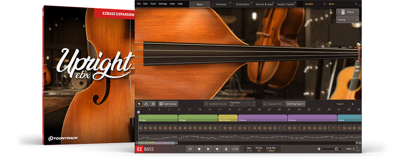Stop playback

click(199, 149)
